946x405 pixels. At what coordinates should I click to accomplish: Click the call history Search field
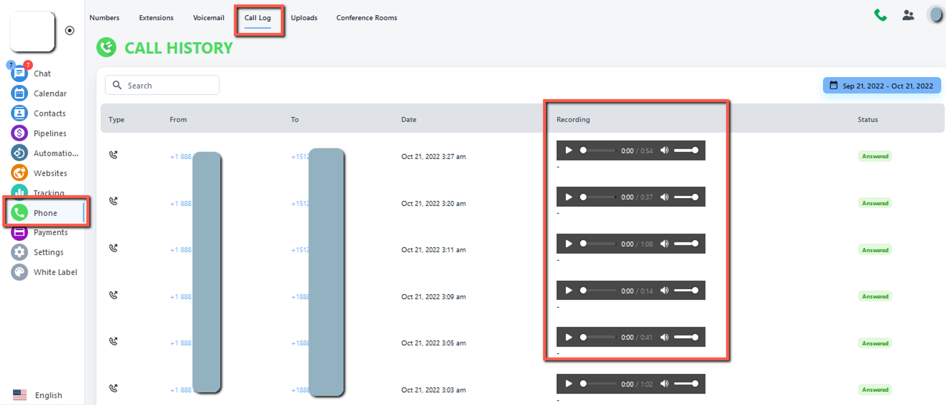(162, 86)
